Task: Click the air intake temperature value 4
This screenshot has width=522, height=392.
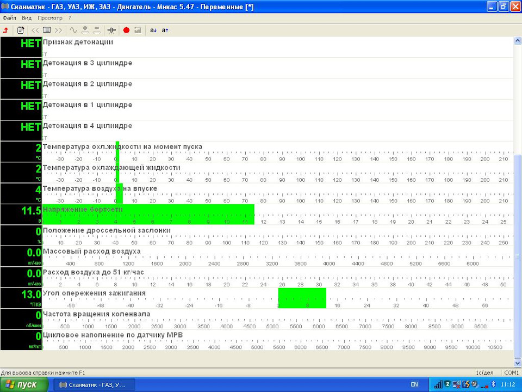Action: [21, 194]
